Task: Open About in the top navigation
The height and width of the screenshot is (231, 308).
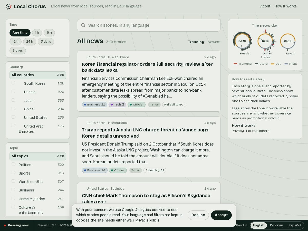Action: point(265,6)
